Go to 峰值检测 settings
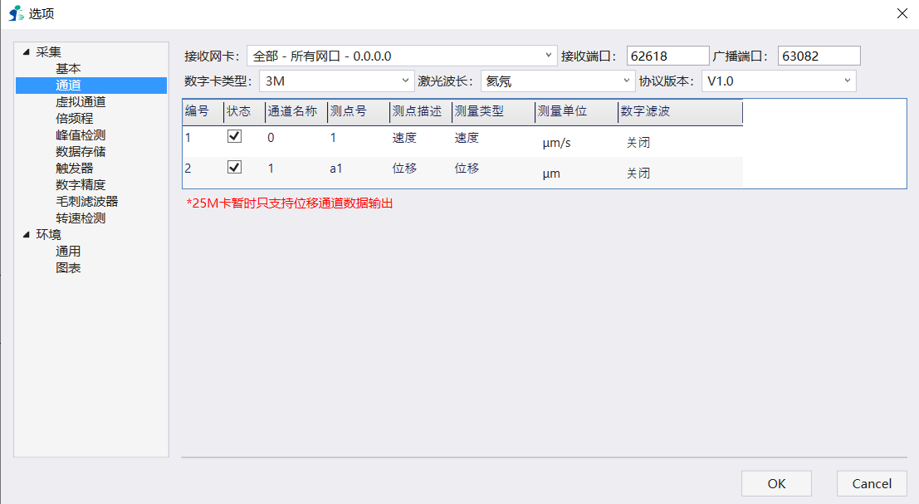The height and width of the screenshot is (504, 919). coord(81,135)
